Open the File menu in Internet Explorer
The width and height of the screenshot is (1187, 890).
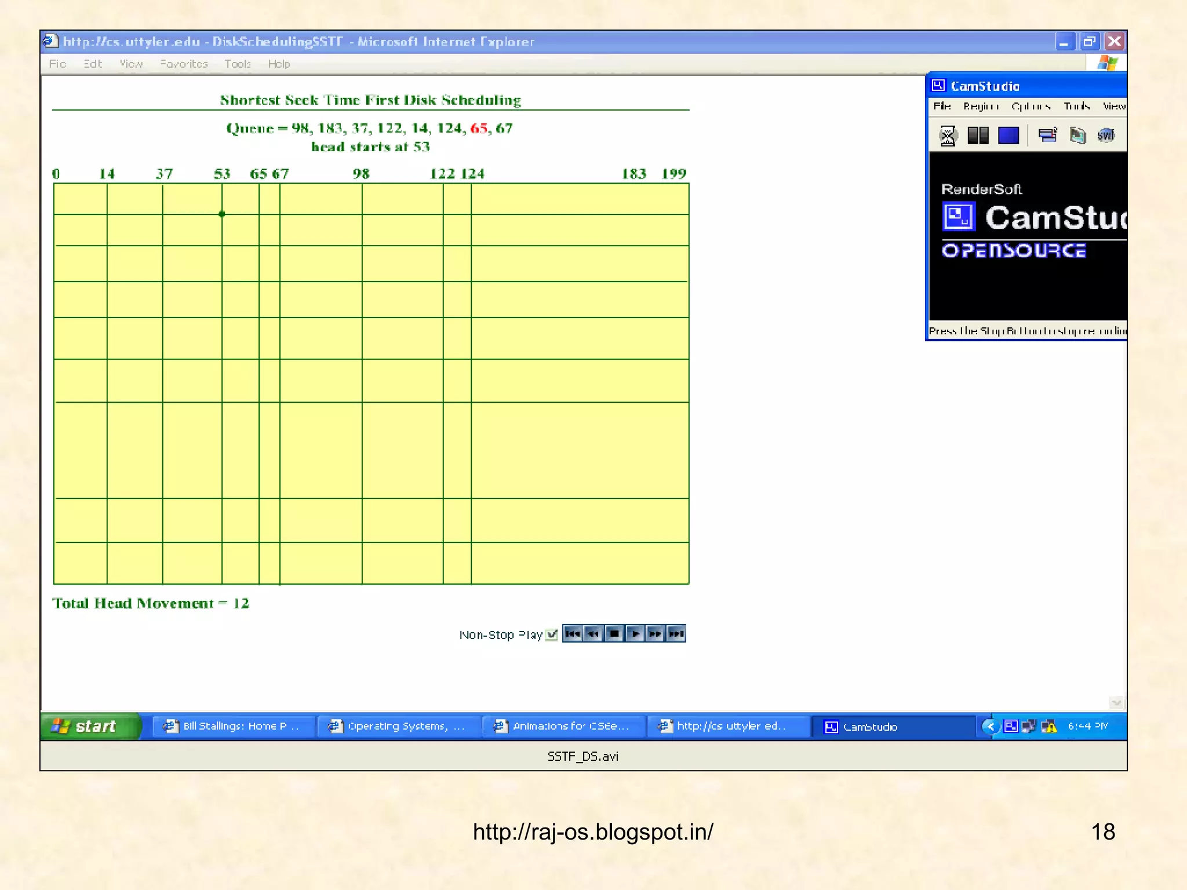[57, 64]
